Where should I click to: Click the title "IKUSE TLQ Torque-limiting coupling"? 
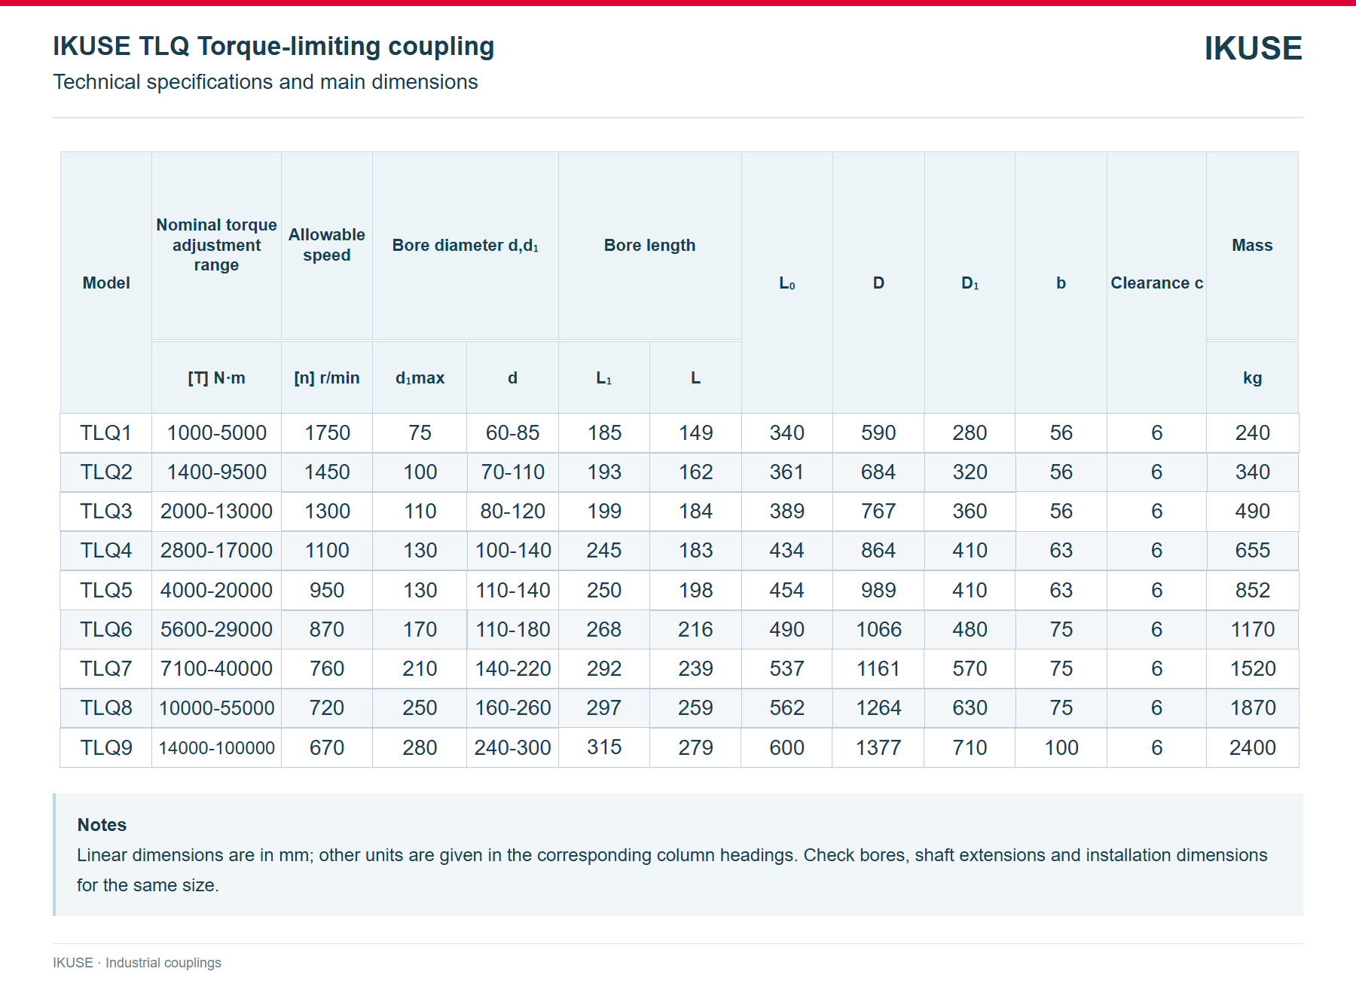point(273,46)
